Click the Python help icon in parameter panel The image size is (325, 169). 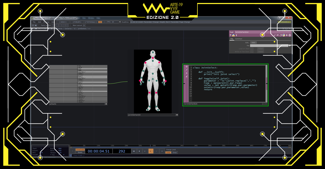tap(233, 35)
